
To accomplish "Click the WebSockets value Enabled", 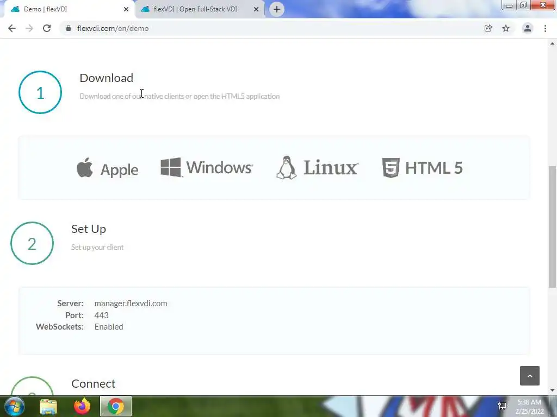I will click(x=109, y=327).
